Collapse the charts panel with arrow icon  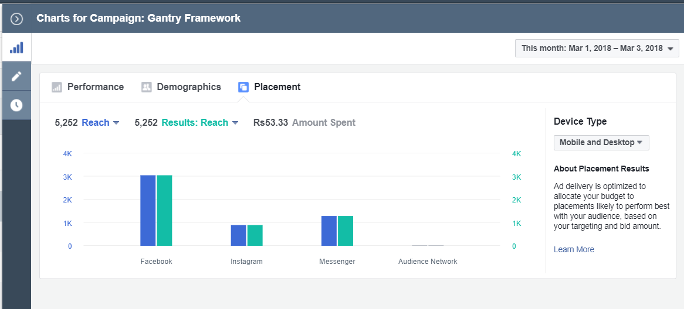point(16,19)
